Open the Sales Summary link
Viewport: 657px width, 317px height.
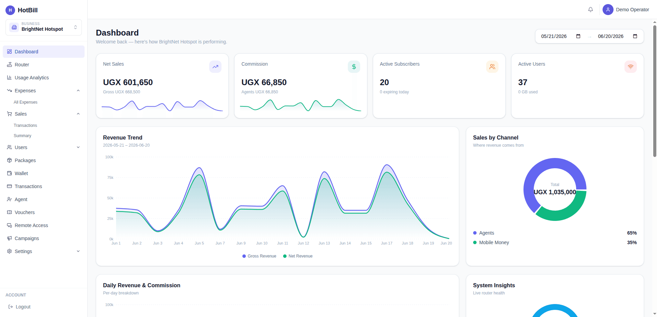coord(22,136)
